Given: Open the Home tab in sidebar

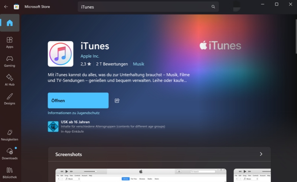Looking at the screenshot, I should pyautogui.click(x=10, y=23).
